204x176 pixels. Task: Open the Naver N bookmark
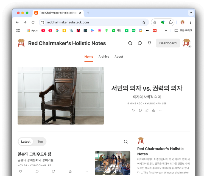click(x=127, y=30)
